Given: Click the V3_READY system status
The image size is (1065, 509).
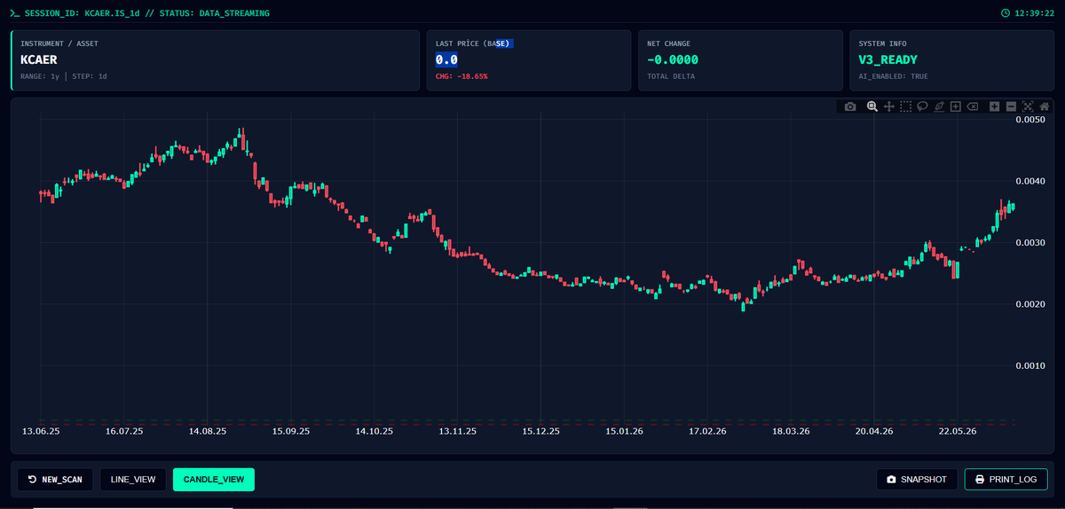Looking at the screenshot, I should click(887, 59).
